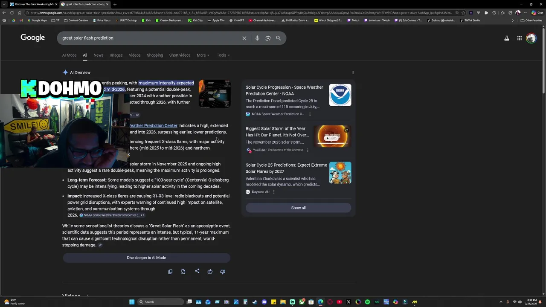Open the Google apps grid

pyautogui.click(x=520, y=38)
